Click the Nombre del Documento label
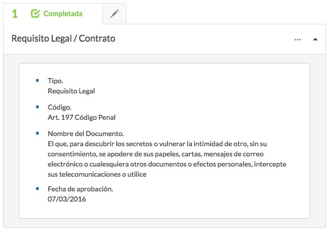This screenshot has width=329, height=231. click(86, 134)
